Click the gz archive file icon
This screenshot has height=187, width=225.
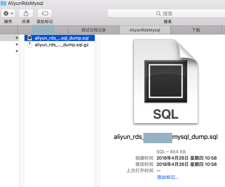(30, 45)
